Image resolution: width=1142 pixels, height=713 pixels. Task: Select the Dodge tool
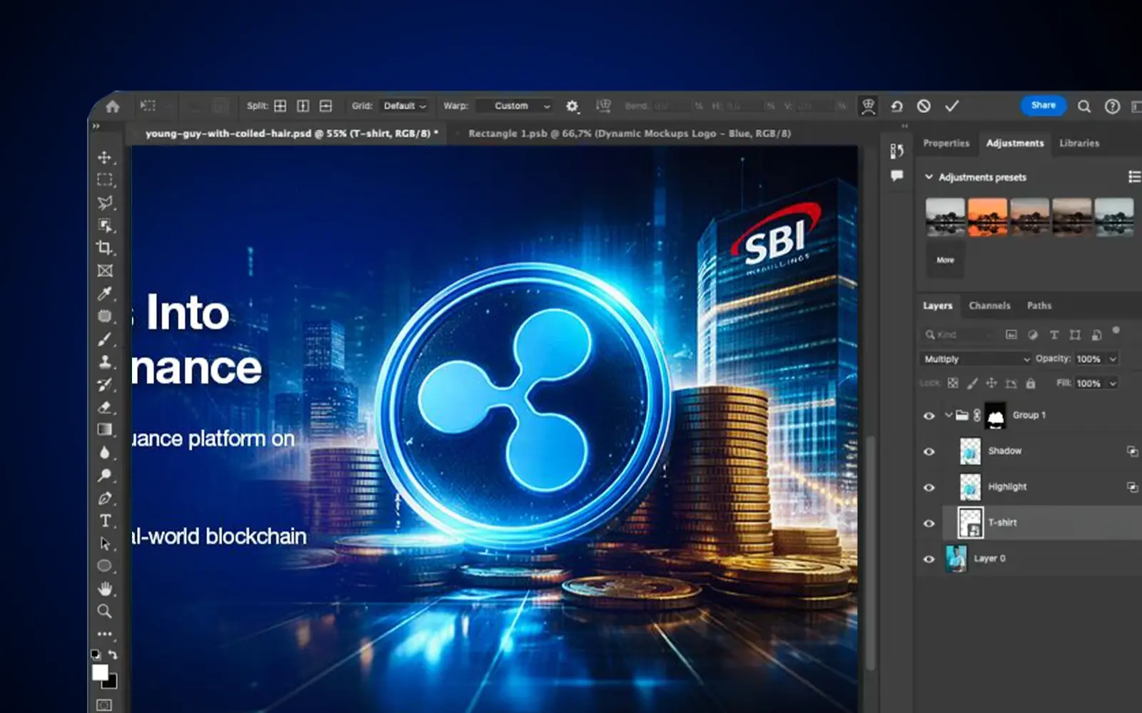(105, 475)
